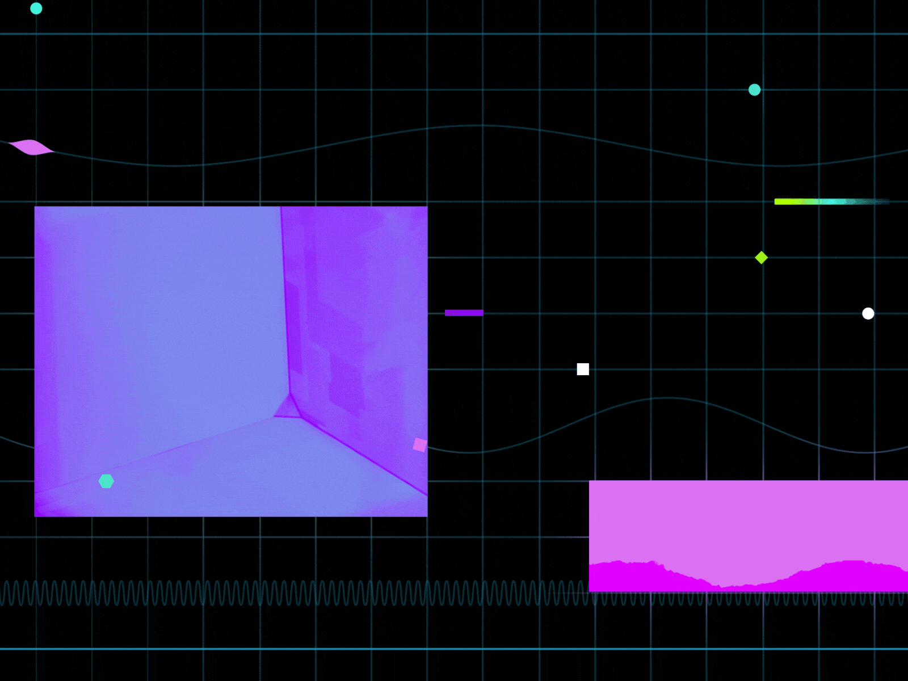Click the pink square on the purple image edge
Screen dimensions: 908x681
[x=420, y=444]
